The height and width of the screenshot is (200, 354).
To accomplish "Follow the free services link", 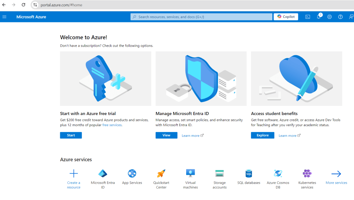I will tap(112, 125).
